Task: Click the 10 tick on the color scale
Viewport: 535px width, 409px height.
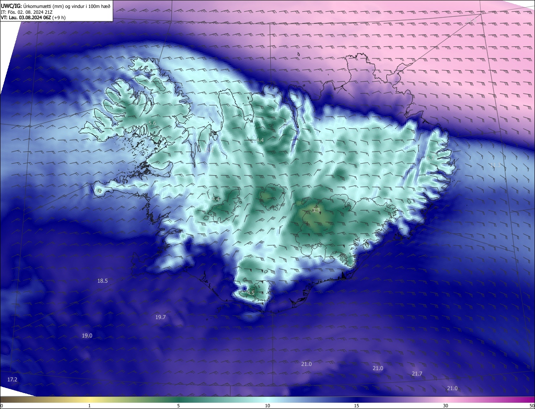Action: click(267, 406)
